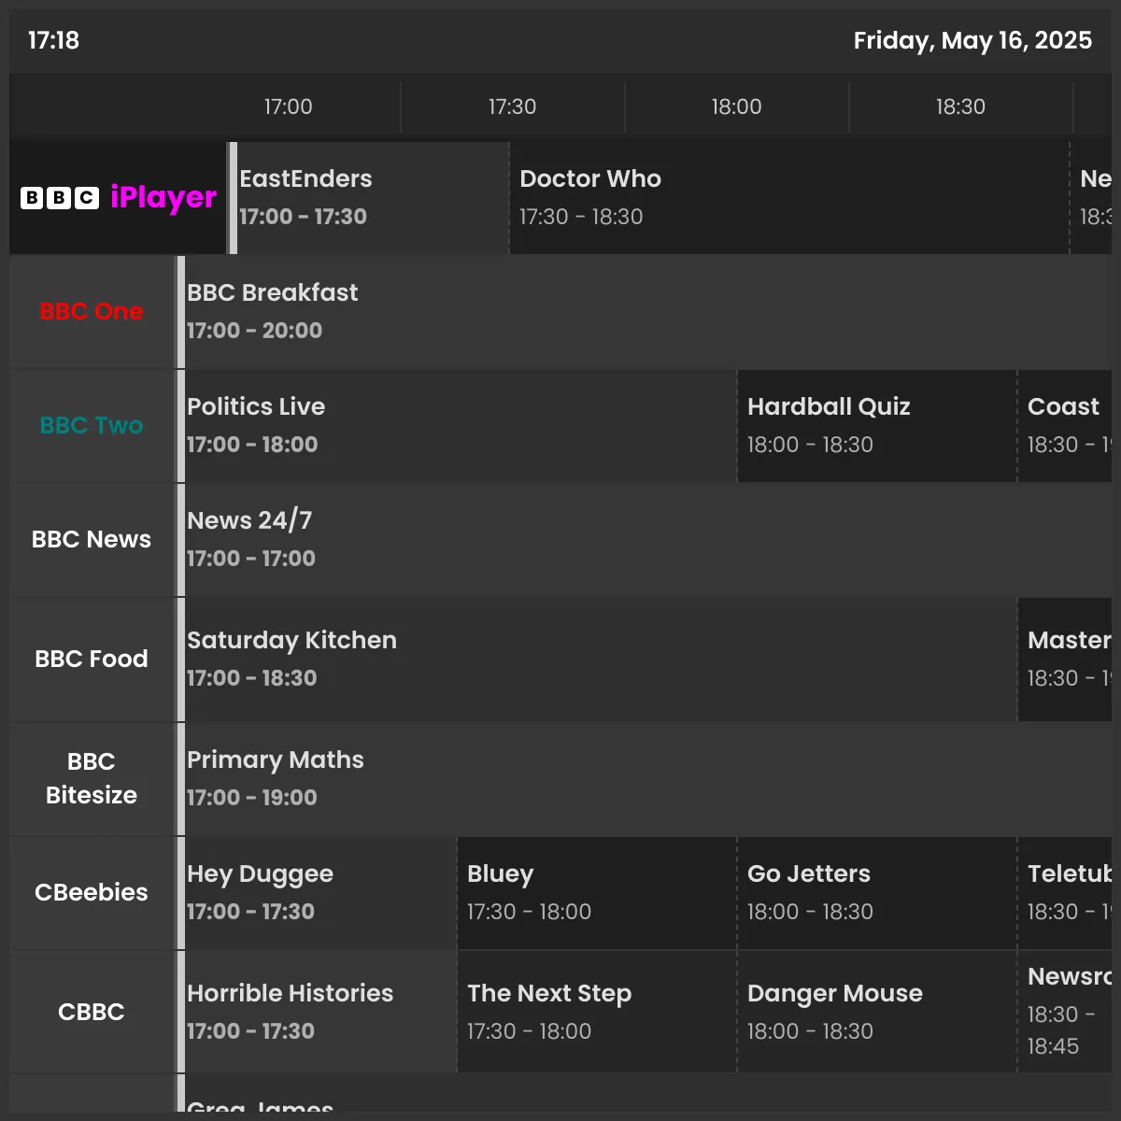Open Danger Mouse at 18:00

click(x=877, y=1013)
